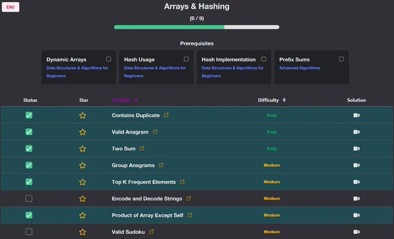The height and width of the screenshot is (239, 394).
Task: Uncheck Two Sum status checkbox
Action: click(29, 149)
